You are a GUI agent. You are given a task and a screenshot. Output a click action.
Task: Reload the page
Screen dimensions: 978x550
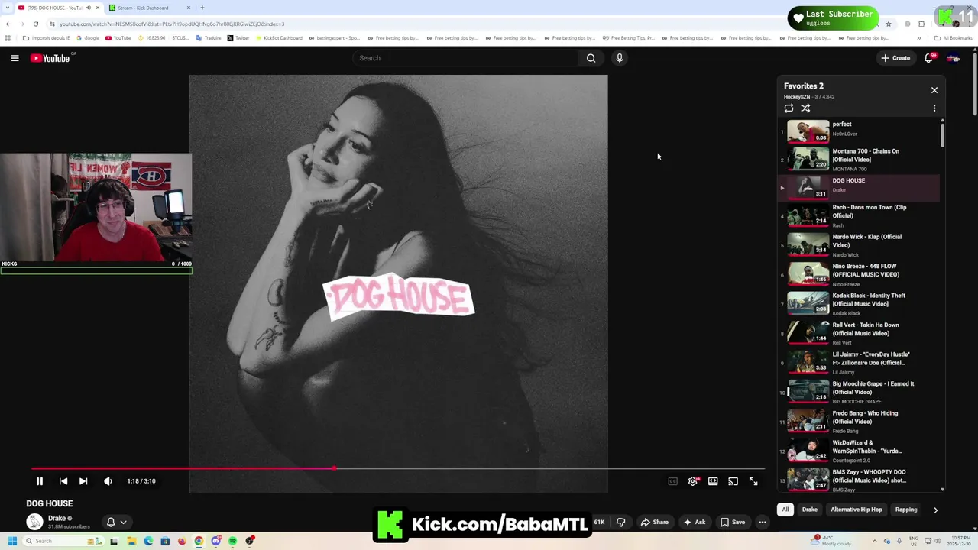(35, 24)
